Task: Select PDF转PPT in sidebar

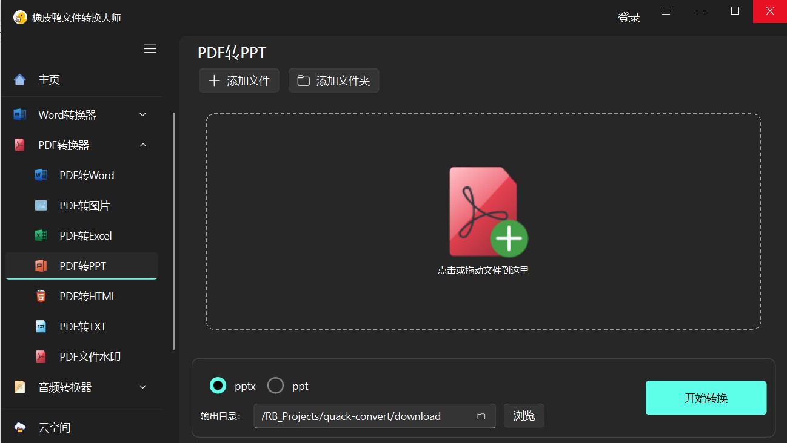Action: 82,266
